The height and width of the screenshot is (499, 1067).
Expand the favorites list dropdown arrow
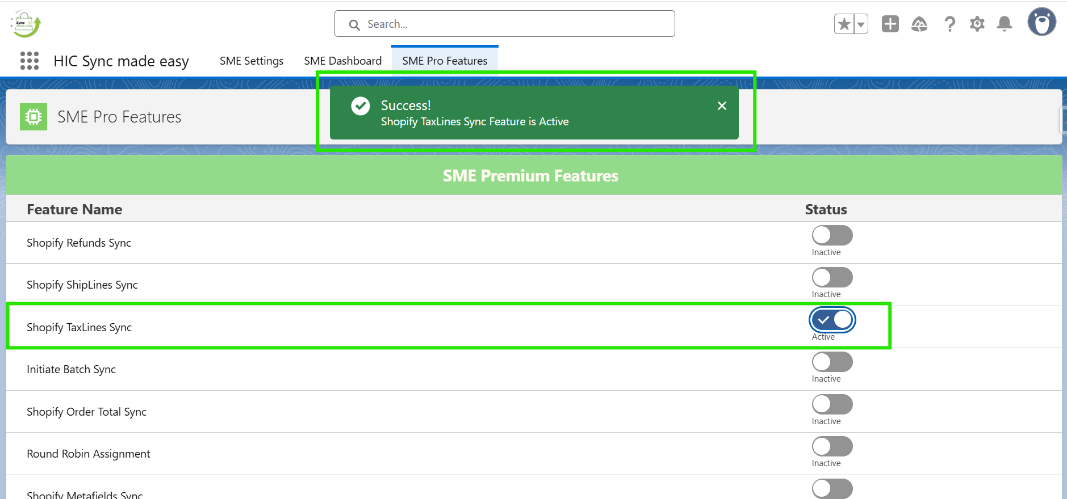(x=861, y=24)
